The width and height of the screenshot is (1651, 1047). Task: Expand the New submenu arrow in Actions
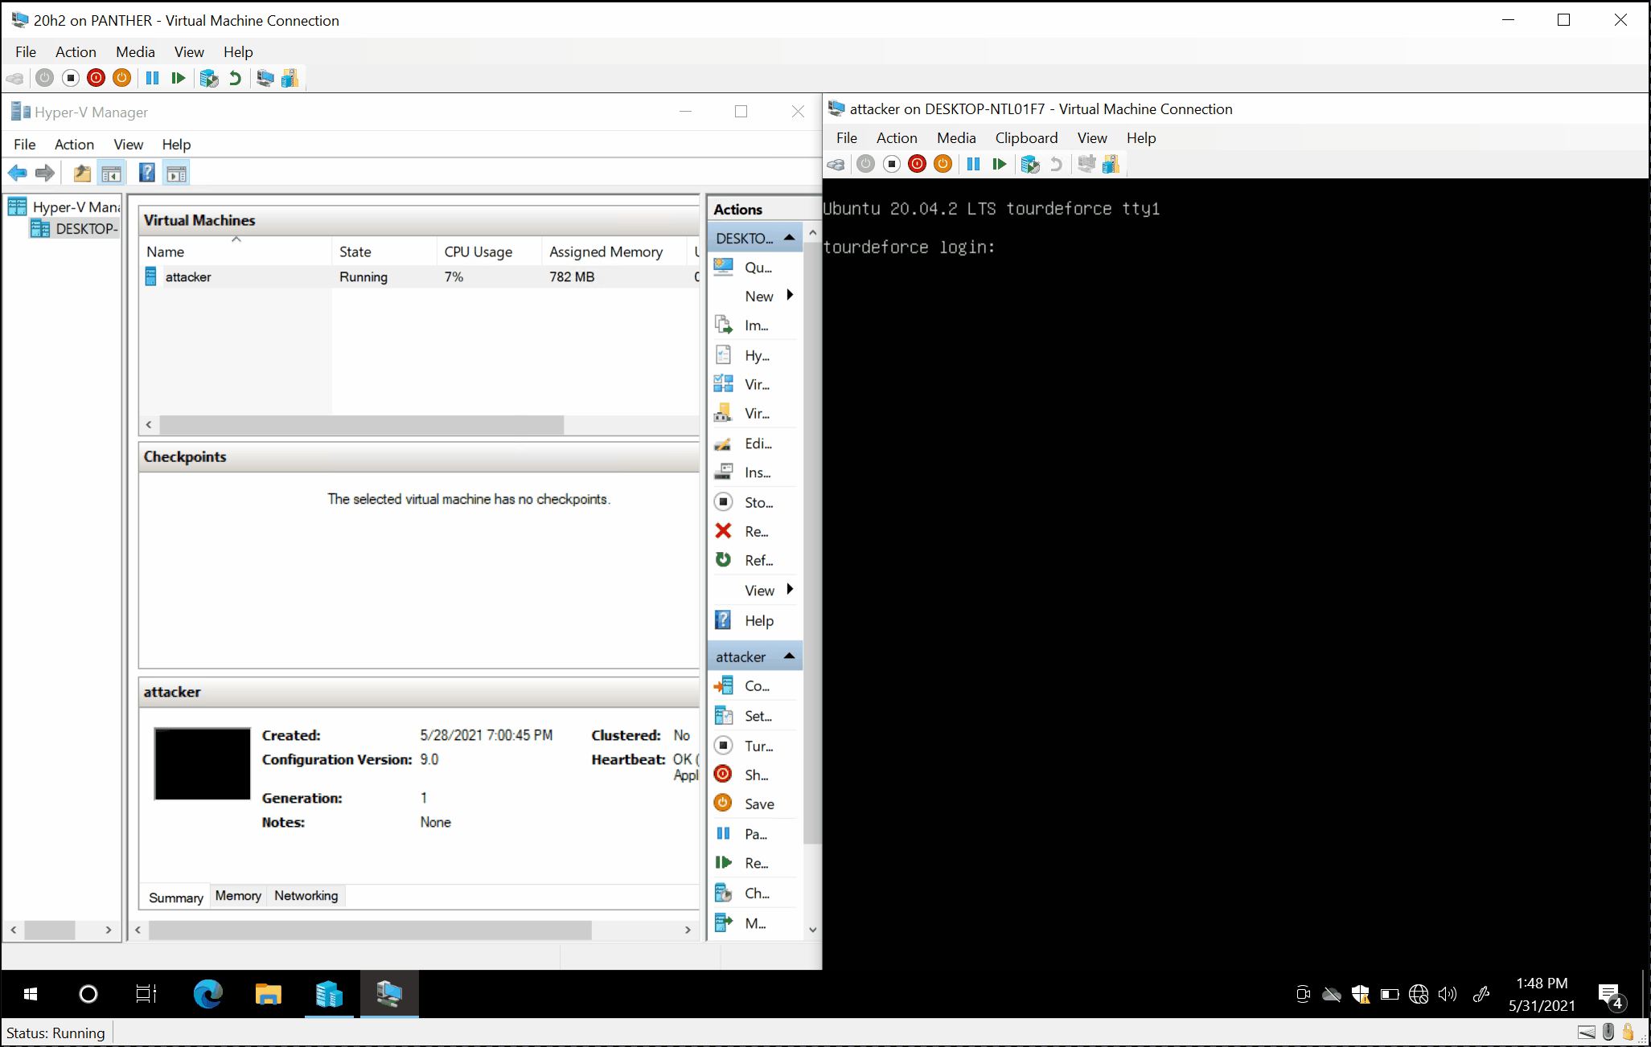[x=790, y=296]
